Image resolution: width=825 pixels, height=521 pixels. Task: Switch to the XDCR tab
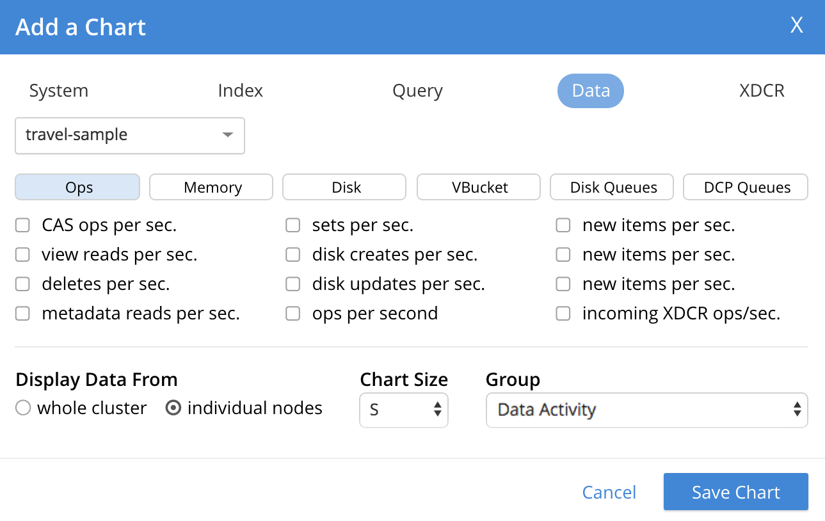click(x=762, y=91)
